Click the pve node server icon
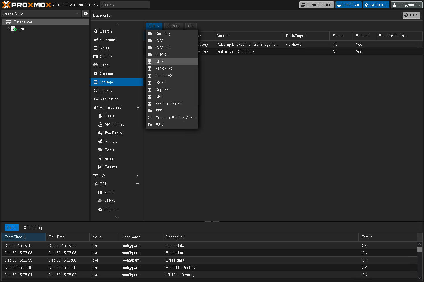The height and width of the screenshot is (282, 424). tap(13, 29)
